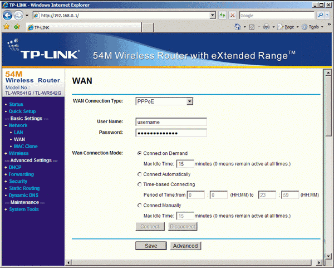Open the LAN settings page
334x268 pixels.
pyautogui.click(x=18, y=132)
